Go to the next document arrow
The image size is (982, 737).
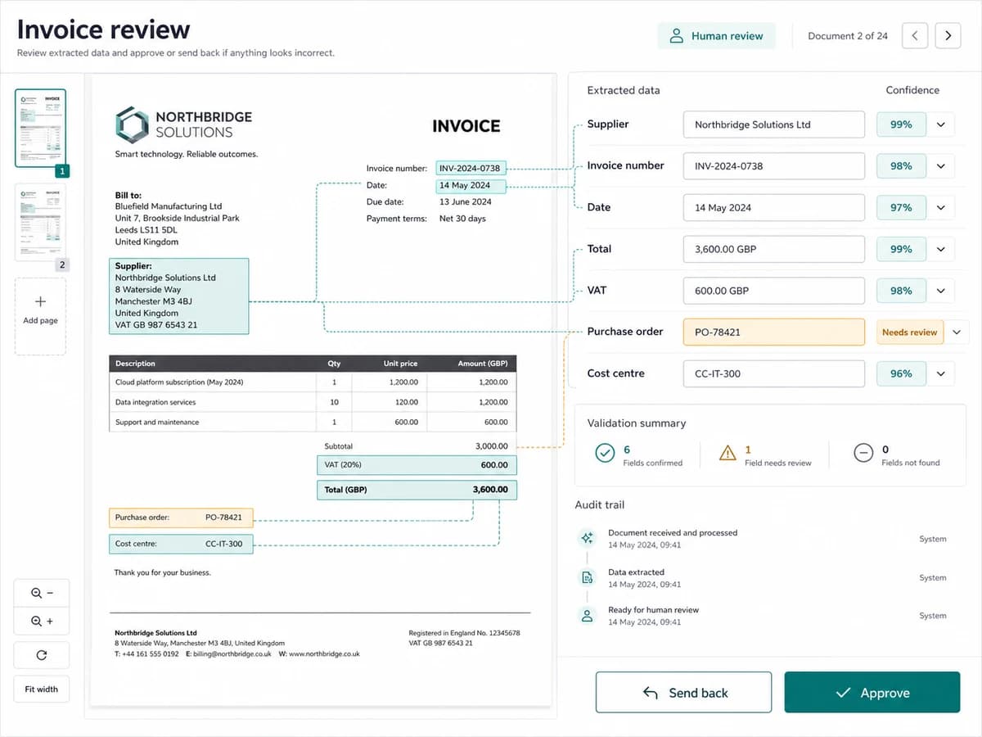click(948, 36)
